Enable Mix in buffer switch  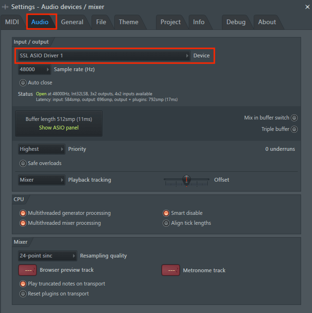tap(294, 118)
